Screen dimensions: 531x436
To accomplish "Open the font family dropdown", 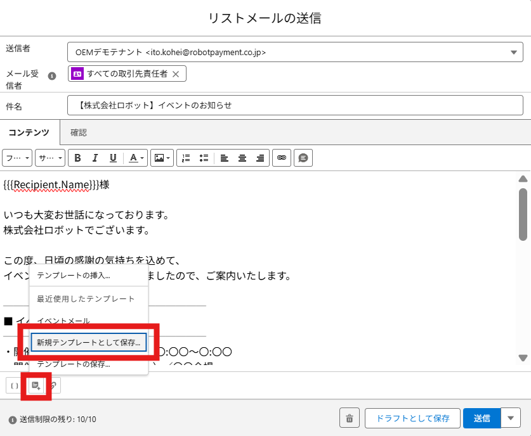I will pyautogui.click(x=17, y=158).
